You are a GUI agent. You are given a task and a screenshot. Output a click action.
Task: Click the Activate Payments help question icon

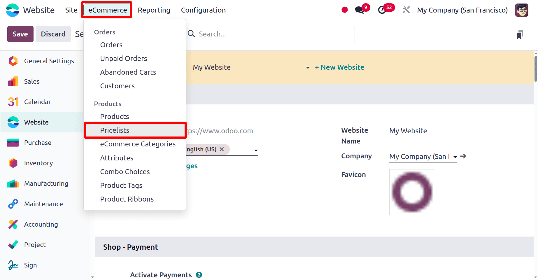point(199,275)
